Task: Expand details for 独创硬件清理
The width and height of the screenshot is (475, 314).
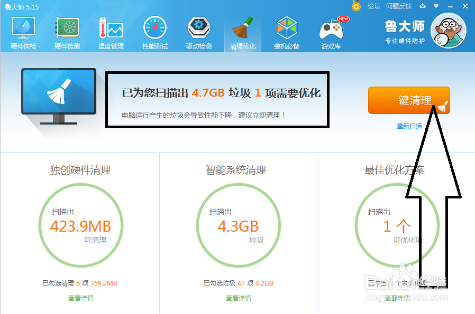Action: click(x=81, y=298)
